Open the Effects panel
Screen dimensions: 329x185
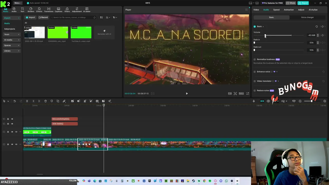tap(39, 10)
